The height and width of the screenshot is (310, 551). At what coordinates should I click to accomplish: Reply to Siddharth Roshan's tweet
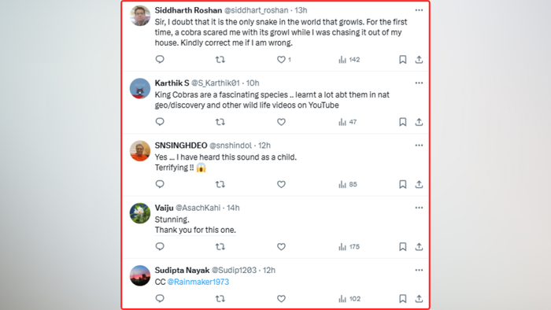[160, 59]
